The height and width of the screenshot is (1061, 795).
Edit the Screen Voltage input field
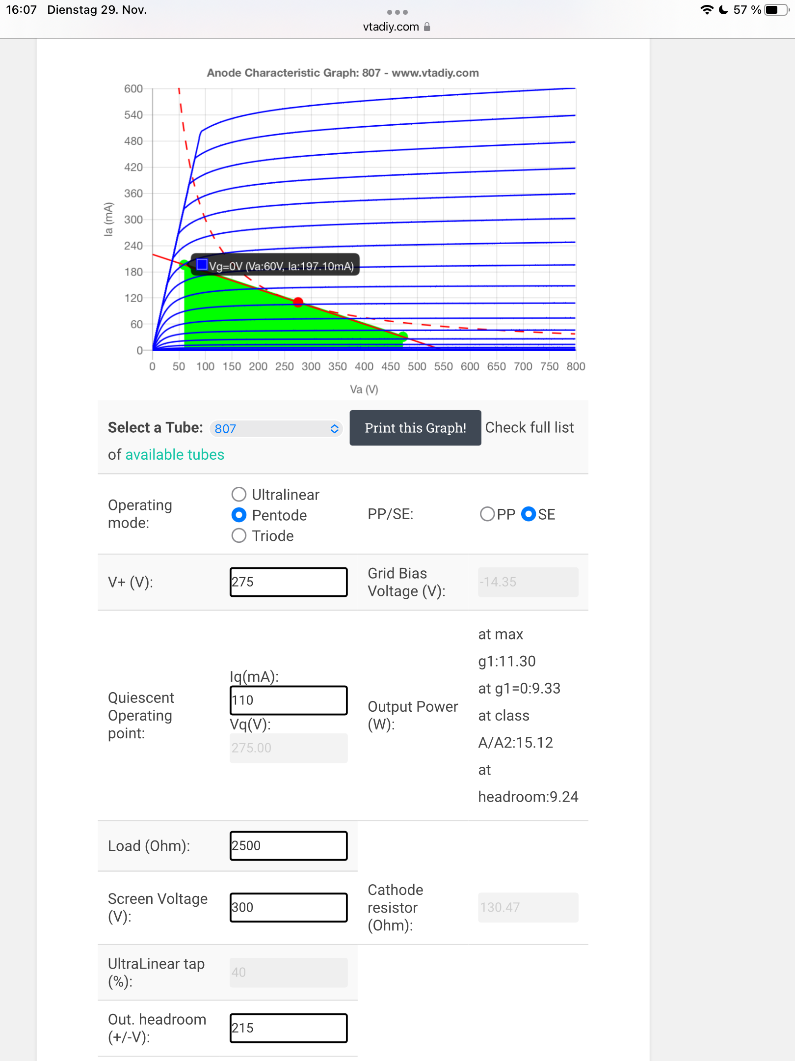point(289,907)
